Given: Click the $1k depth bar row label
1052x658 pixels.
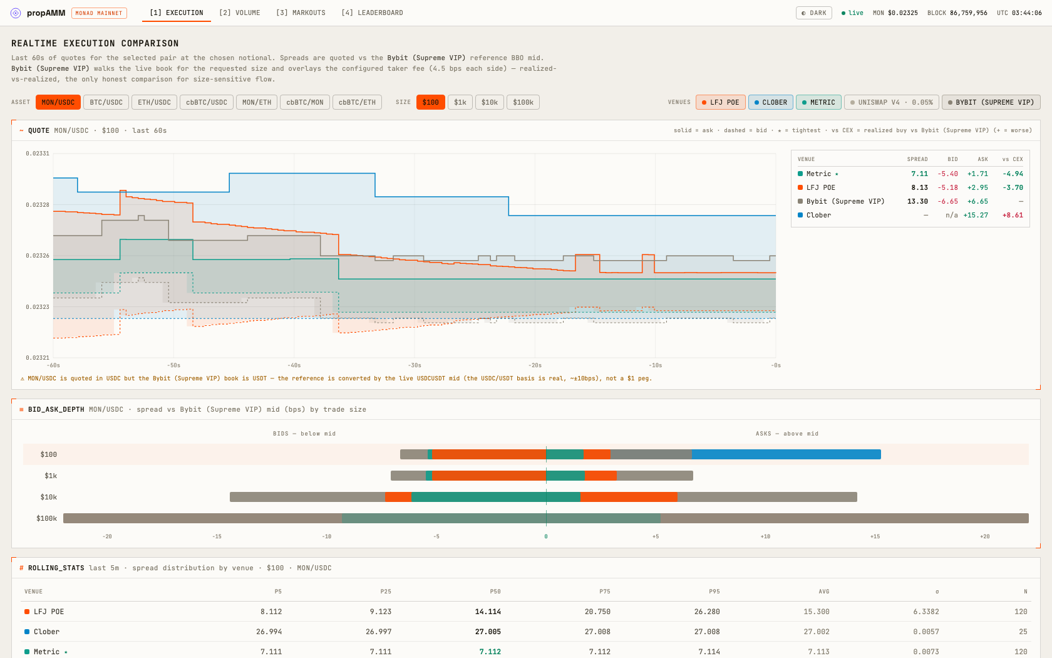Looking at the screenshot, I should pos(51,476).
